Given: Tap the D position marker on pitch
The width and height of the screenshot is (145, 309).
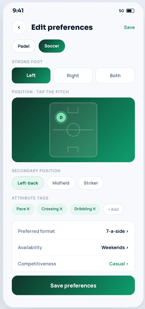Looking at the screenshot, I should [x=61, y=118].
